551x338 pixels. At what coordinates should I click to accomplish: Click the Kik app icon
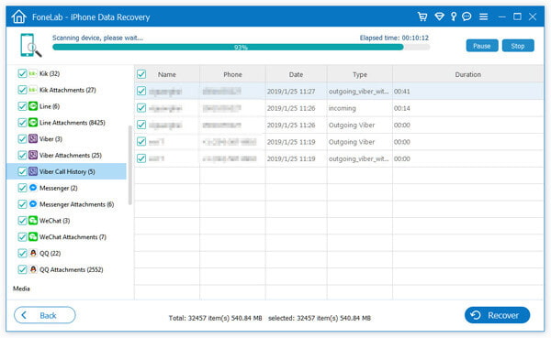coord(33,73)
